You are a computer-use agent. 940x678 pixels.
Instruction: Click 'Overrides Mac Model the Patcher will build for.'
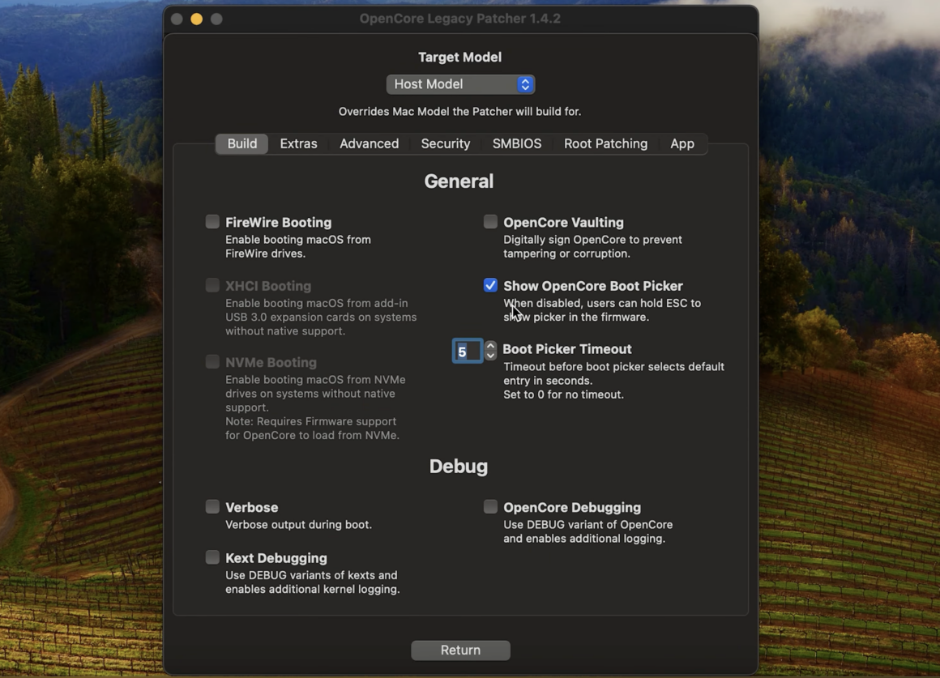pos(459,112)
